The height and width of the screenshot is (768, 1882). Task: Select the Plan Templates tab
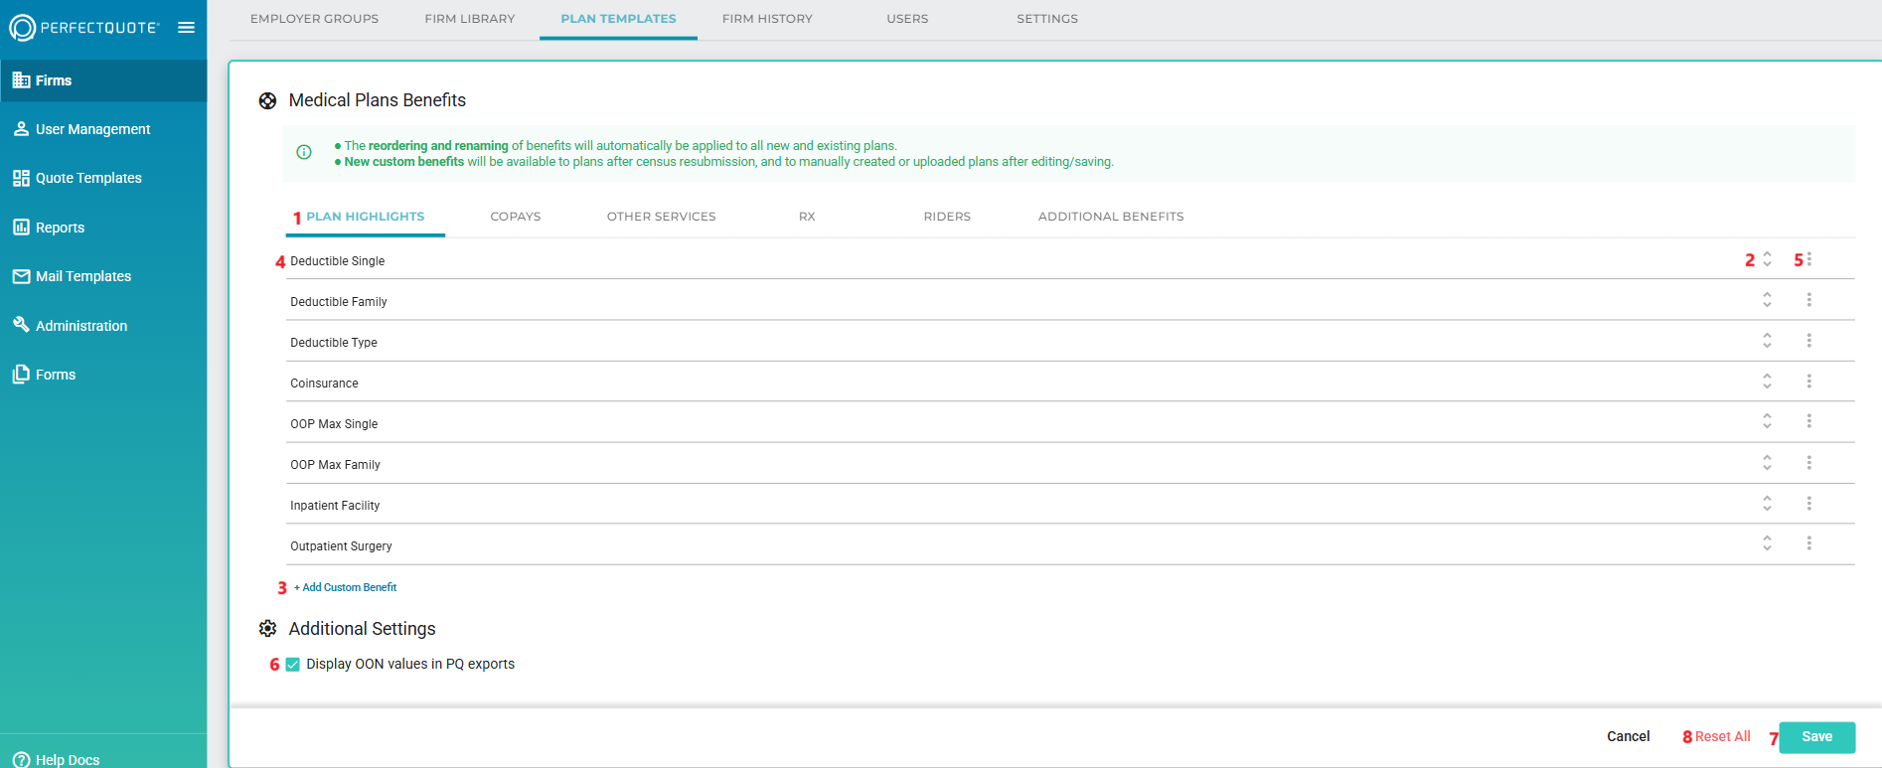618,19
